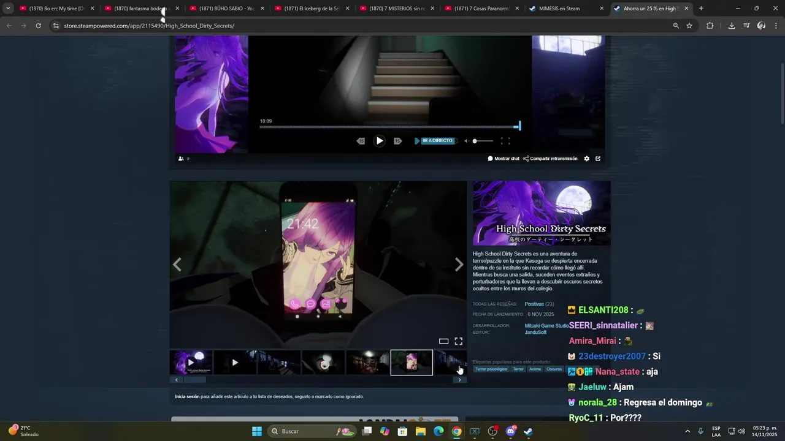This screenshot has height=441, width=785.
Task: Open the Positivas reviews link
Action: coord(534,304)
